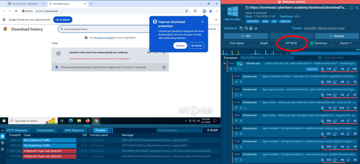360x164 pixels.
Task: Open Chrome tab search dropdown arrow
Action: 3,4
